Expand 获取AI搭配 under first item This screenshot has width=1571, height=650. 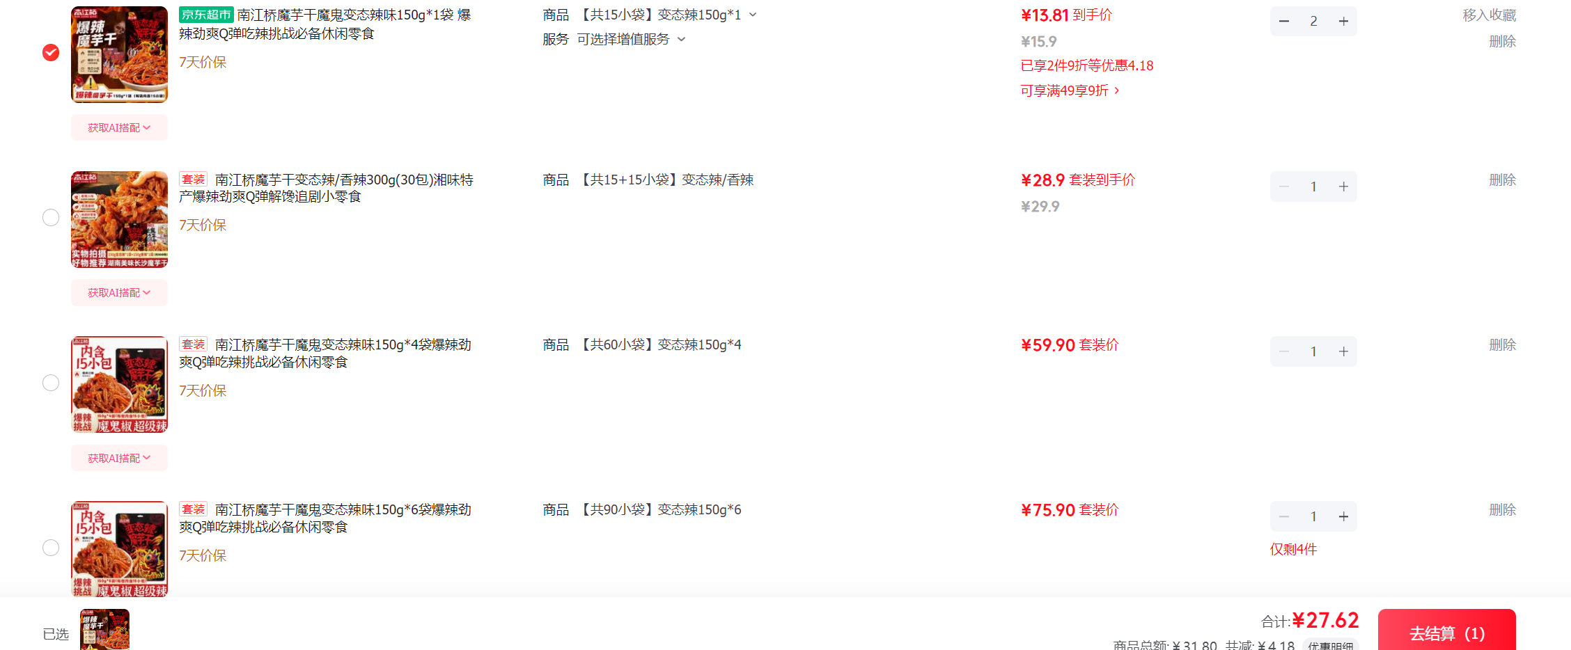pos(119,127)
